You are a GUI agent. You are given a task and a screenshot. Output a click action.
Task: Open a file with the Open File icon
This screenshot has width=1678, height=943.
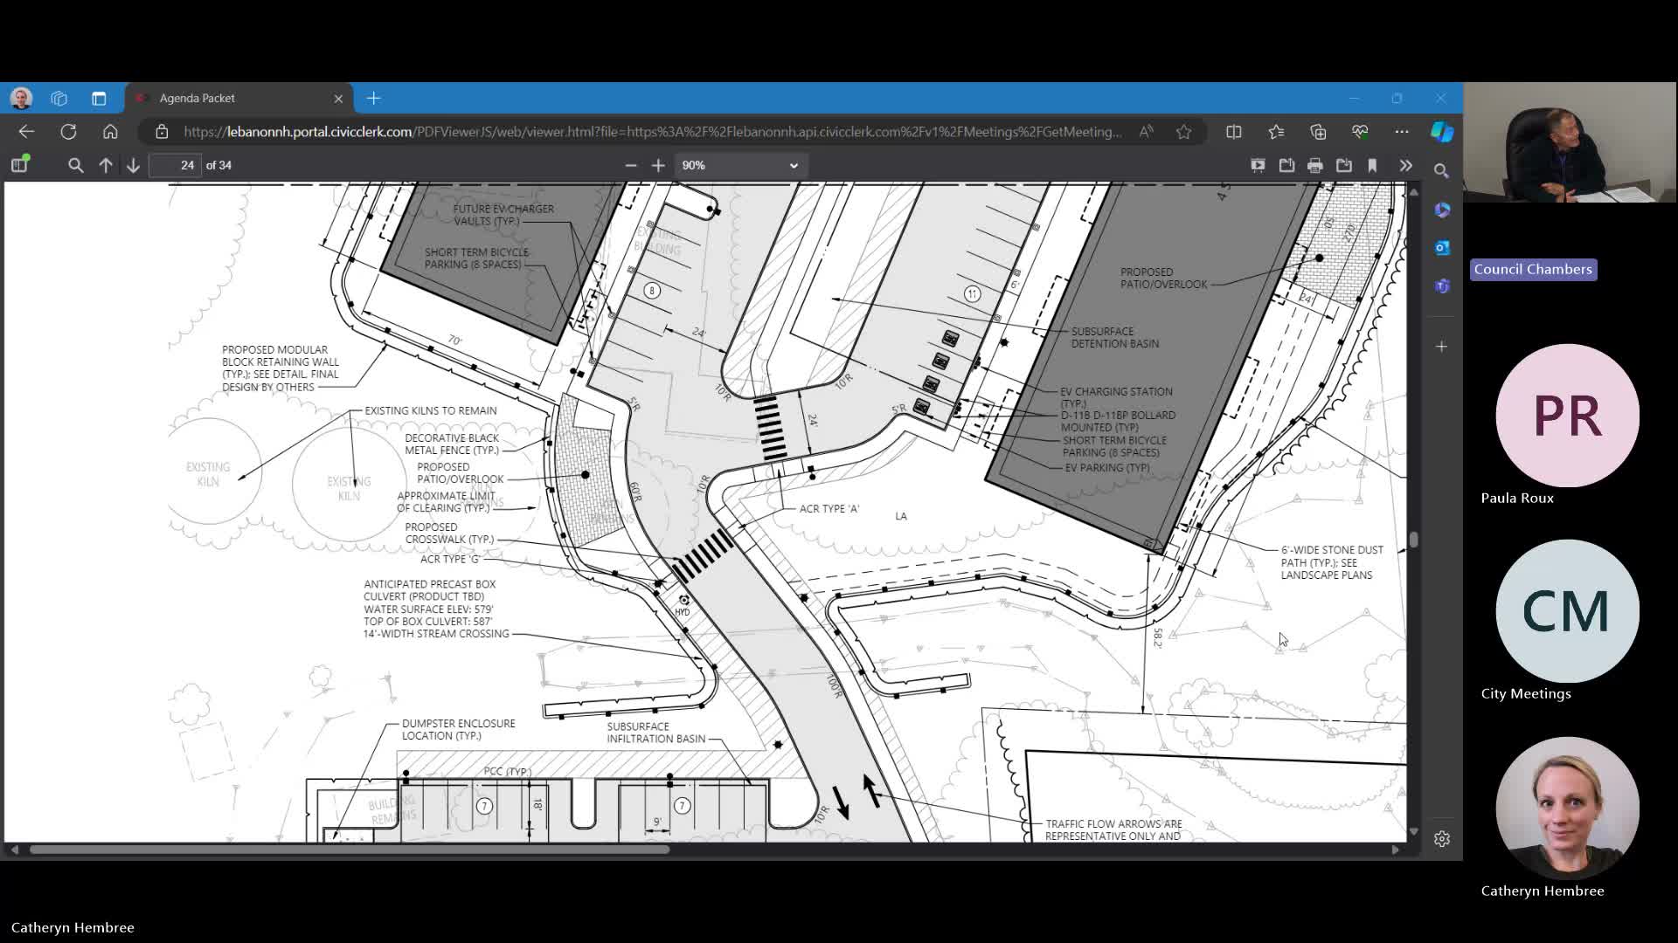(x=1286, y=165)
